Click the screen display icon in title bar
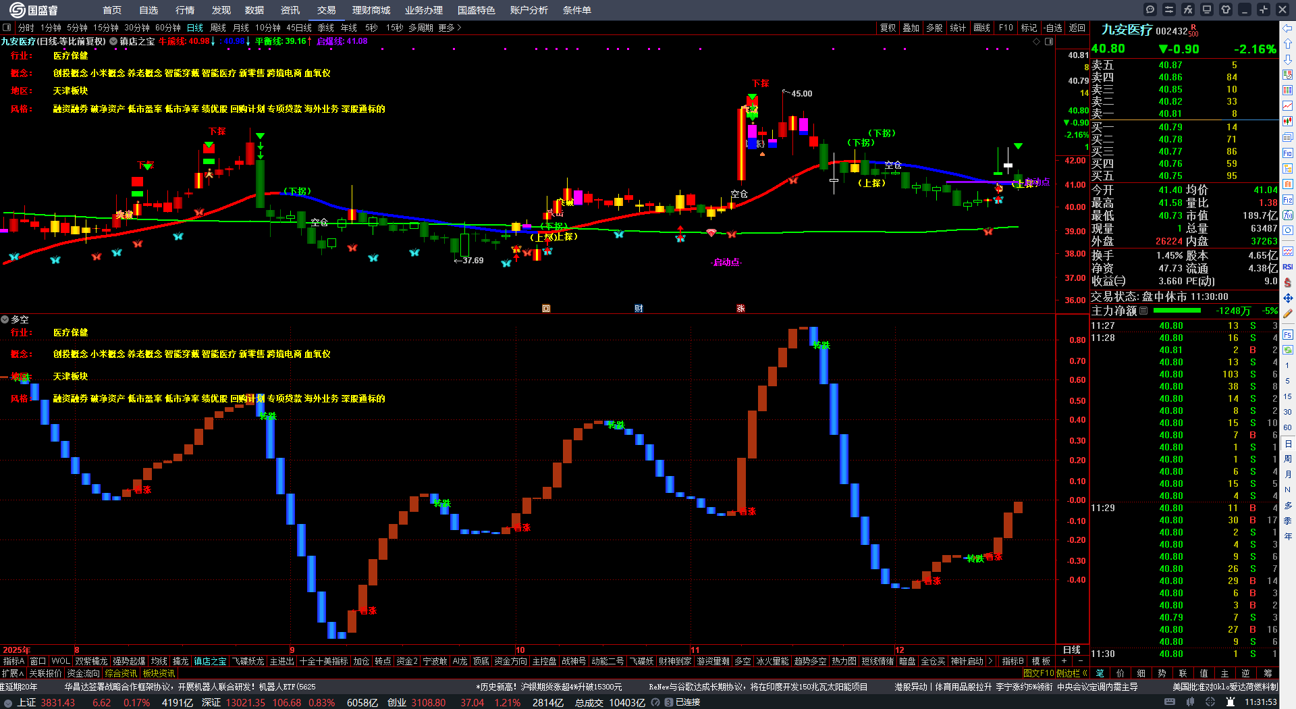 [x=1207, y=9]
